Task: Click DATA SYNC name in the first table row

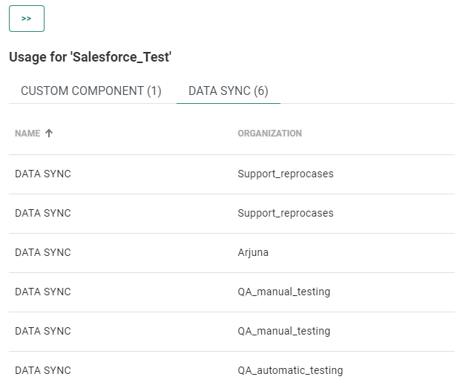Action: click(x=43, y=174)
